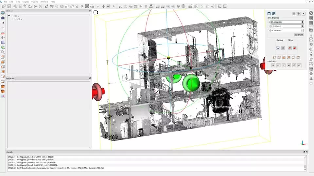Shift box with the +X button
The height and width of the screenshot is (176, 314).
coord(278,65)
